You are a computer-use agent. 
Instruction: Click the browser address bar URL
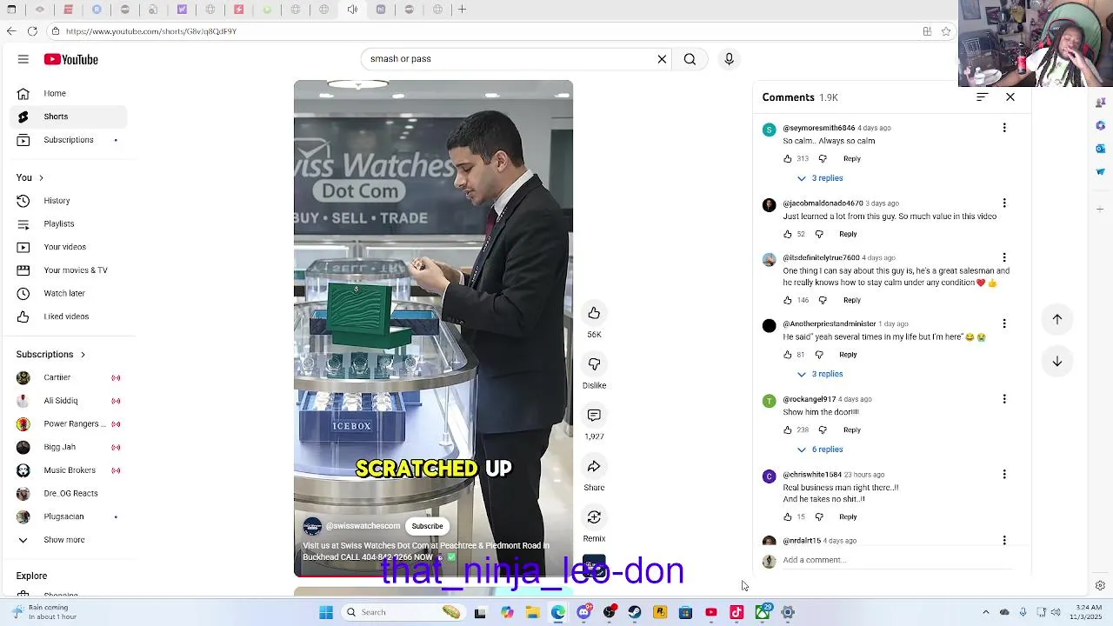pos(150,31)
